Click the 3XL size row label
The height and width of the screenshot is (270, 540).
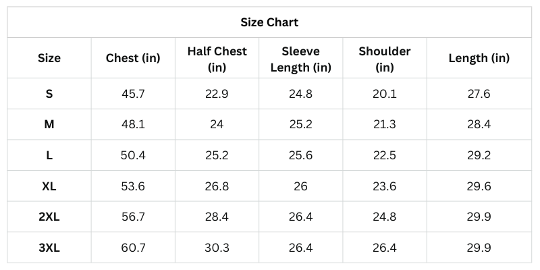tap(49, 248)
